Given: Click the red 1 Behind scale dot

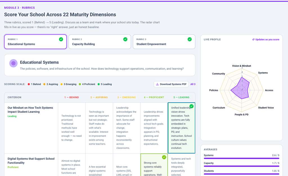Looking at the screenshot, I should (29, 84).
